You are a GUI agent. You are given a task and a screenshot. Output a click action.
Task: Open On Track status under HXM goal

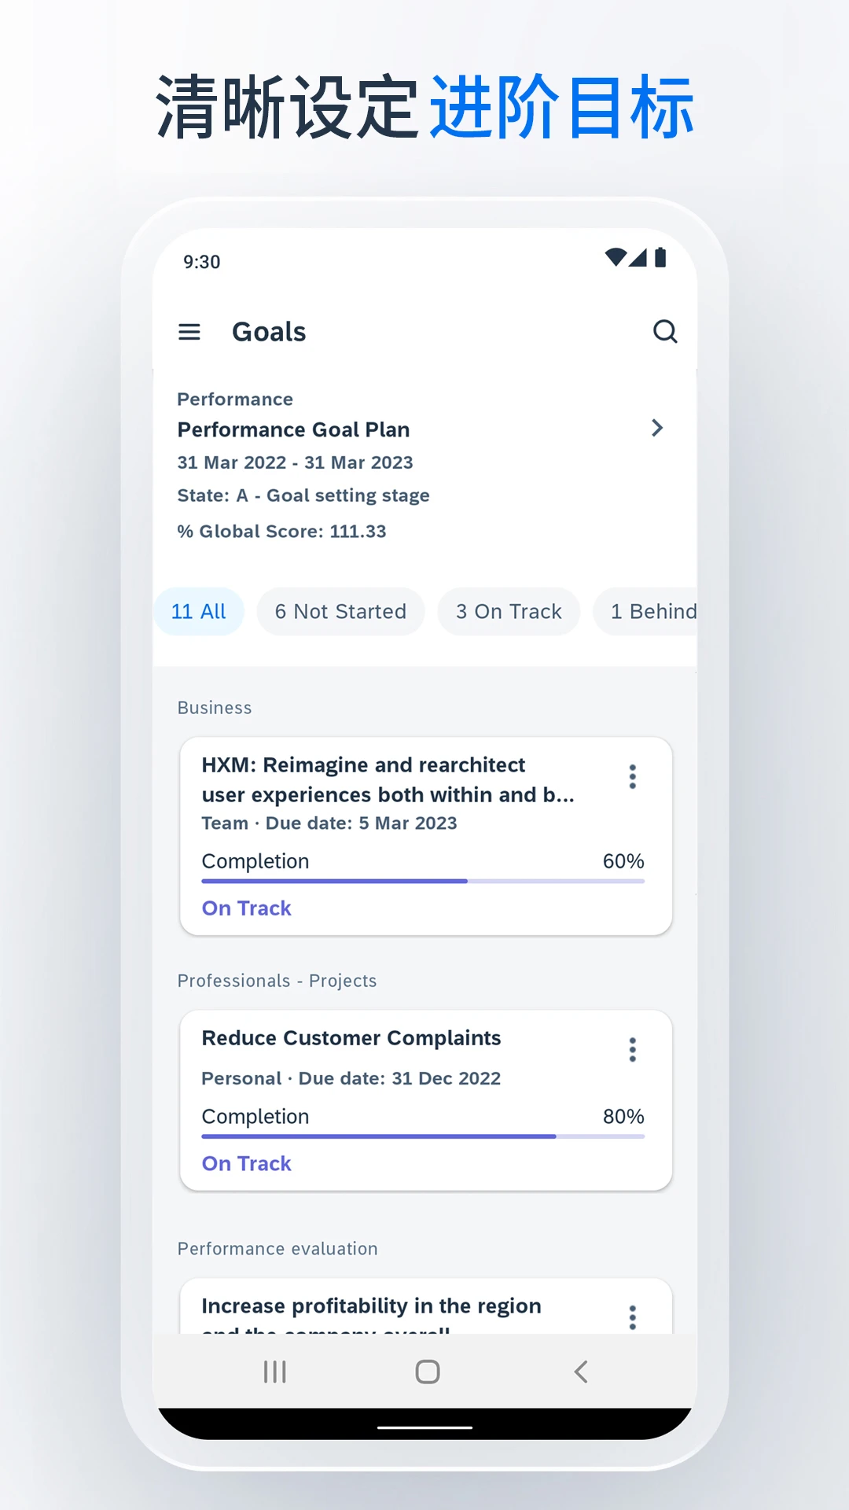pos(246,908)
